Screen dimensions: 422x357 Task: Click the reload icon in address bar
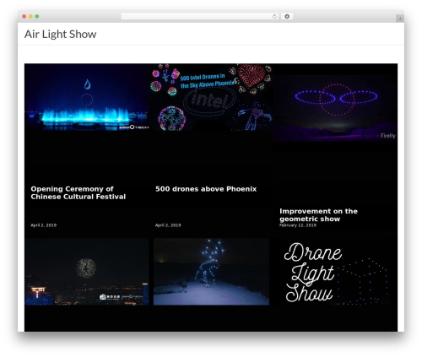(274, 16)
